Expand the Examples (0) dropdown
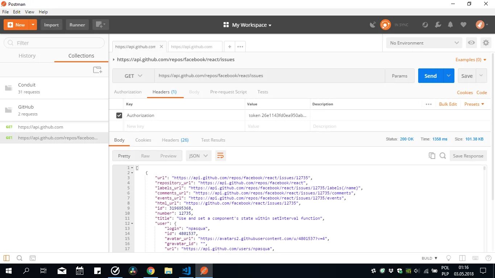 (471, 60)
